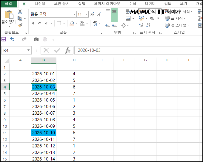Decrease font size button
Viewport: 203px width, 162px height.
pos(99,14)
